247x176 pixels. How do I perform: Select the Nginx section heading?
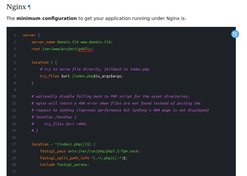(16, 7)
